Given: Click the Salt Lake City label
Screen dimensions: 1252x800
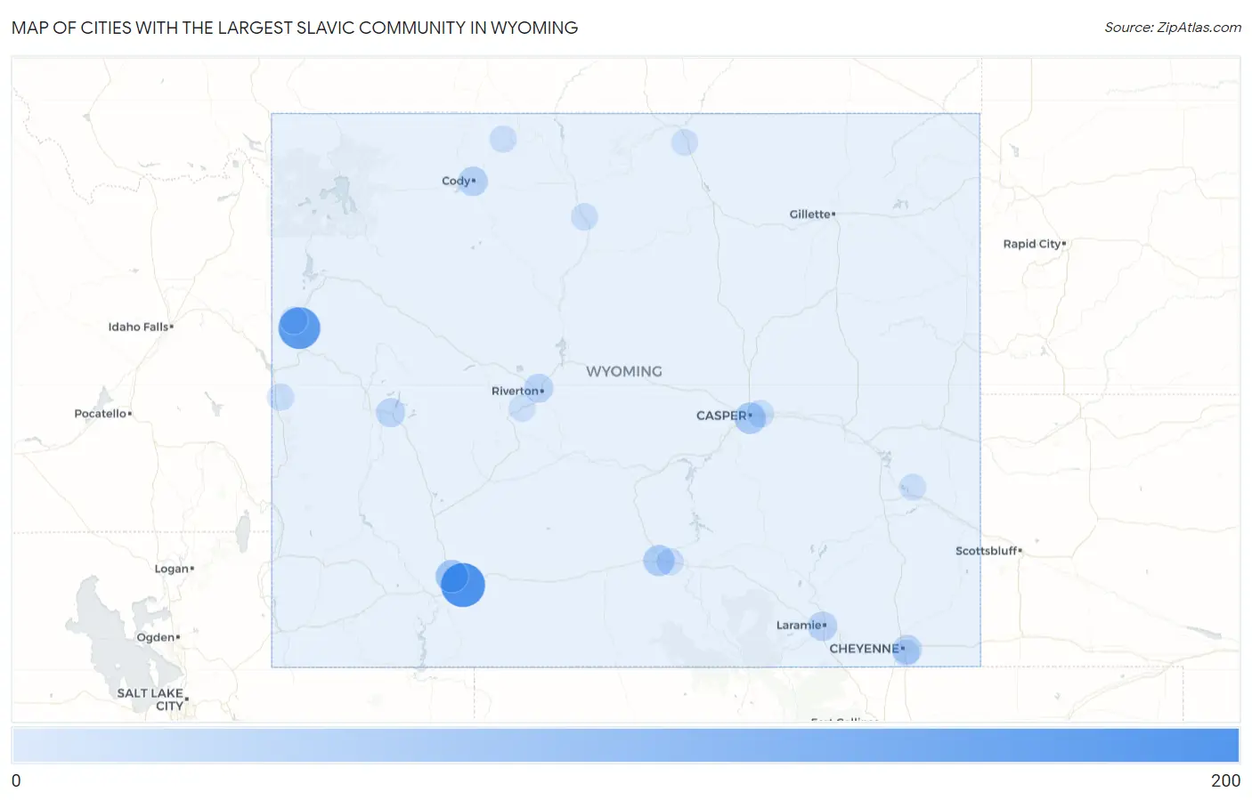Looking at the screenshot, I should click(x=150, y=699).
